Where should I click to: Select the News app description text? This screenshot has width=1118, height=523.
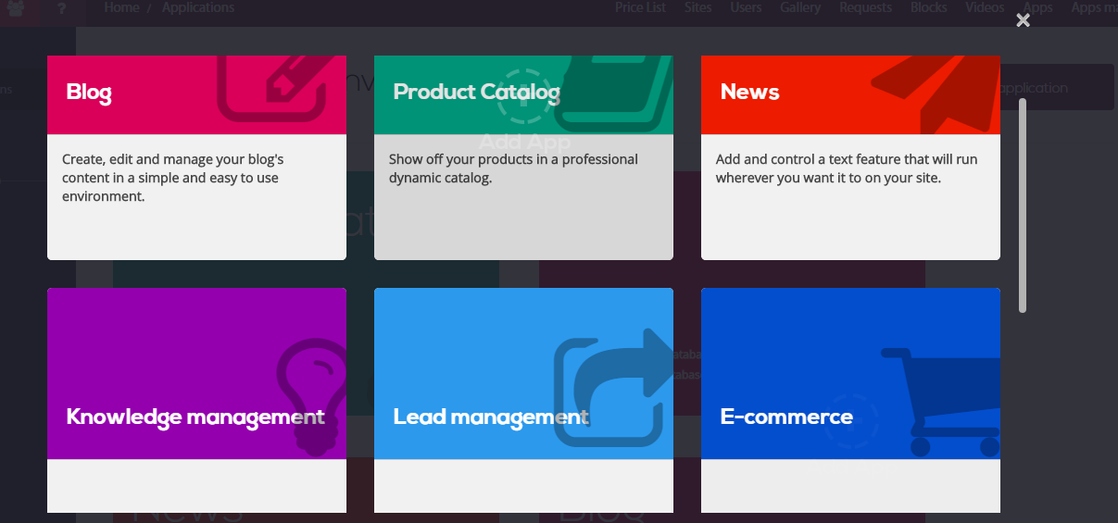coord(846,168)
